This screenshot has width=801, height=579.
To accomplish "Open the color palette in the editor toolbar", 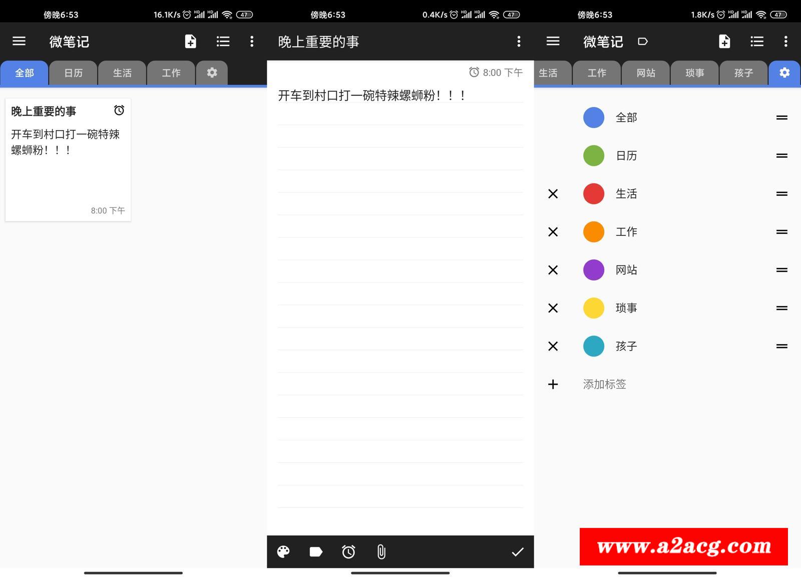I will click(x=283, y=552).
